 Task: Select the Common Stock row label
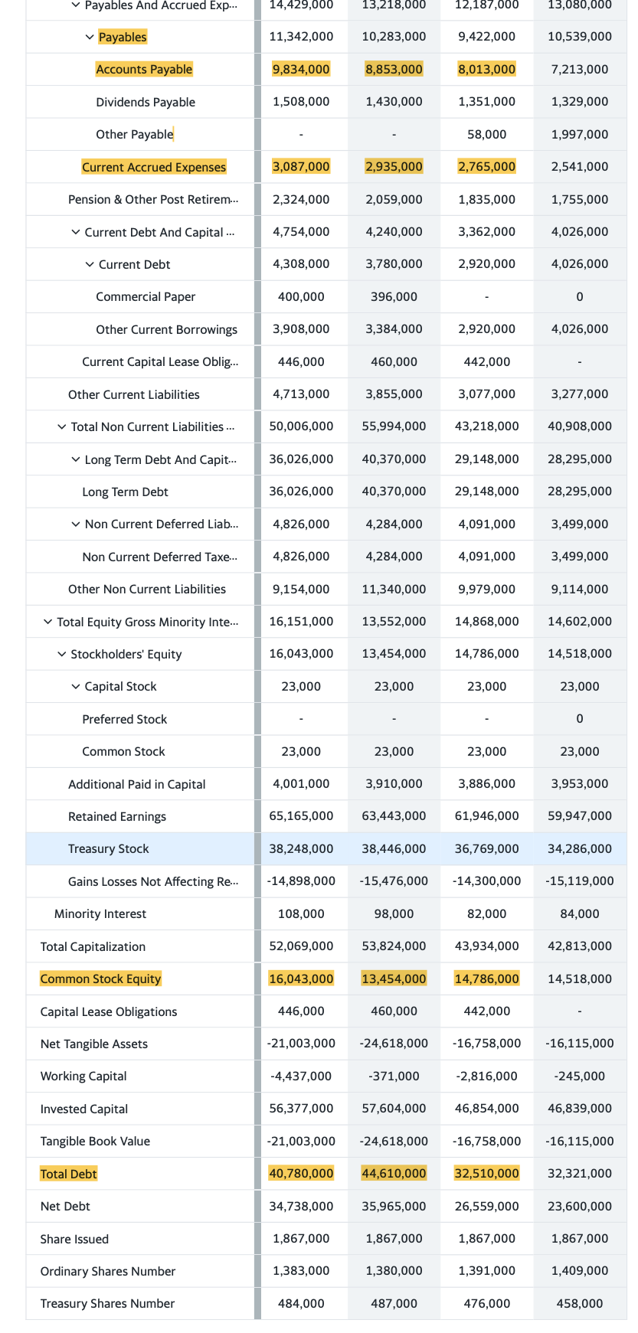(123, 751)
